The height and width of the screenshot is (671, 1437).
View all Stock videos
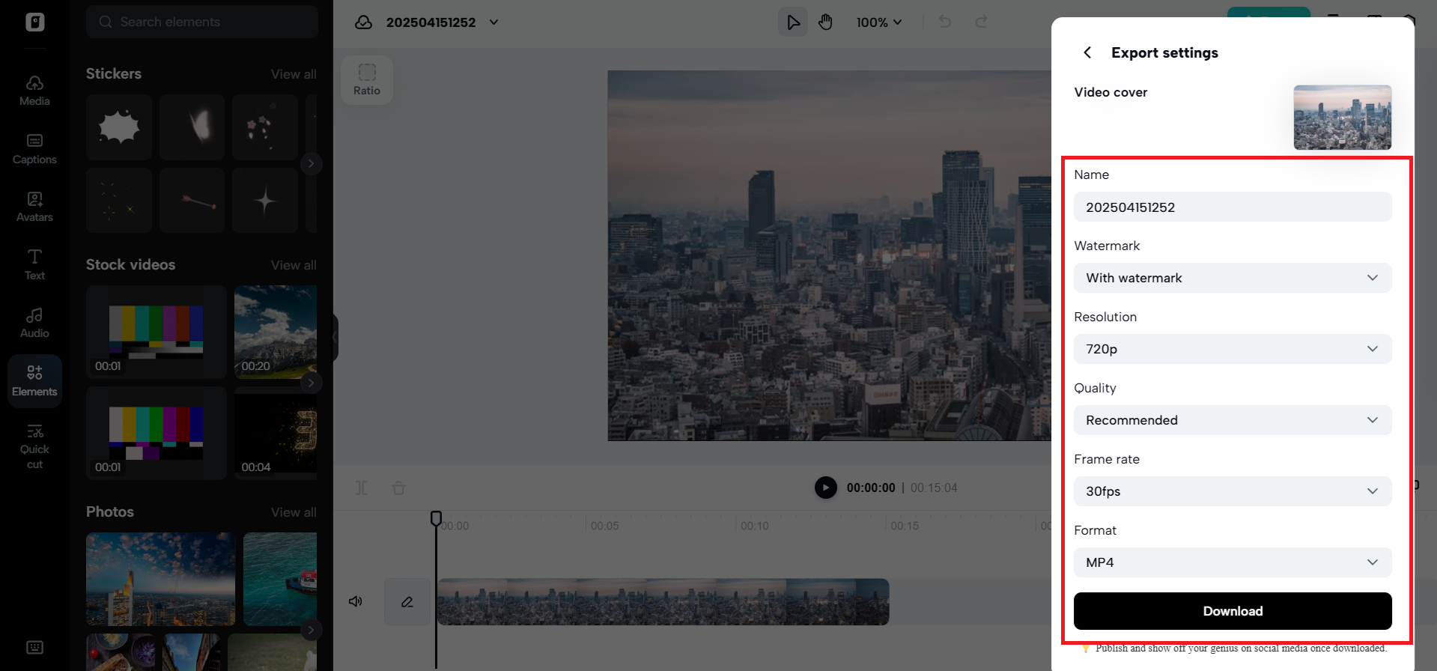[294, 265]
